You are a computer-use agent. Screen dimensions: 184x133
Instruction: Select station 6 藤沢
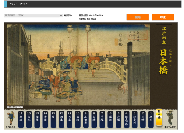[x=110, y=119]
